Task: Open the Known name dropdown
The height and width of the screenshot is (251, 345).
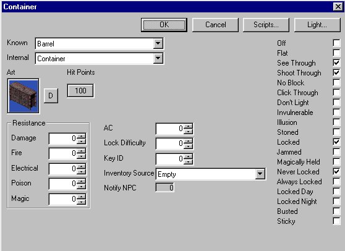Action: tap(158, 43)
